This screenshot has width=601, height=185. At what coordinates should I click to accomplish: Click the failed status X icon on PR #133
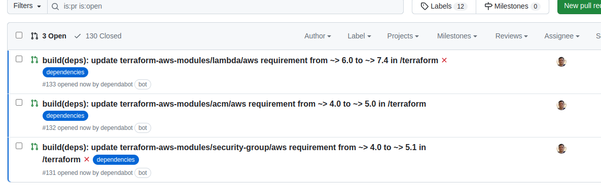pyautogui.click(x=444, y=60)
